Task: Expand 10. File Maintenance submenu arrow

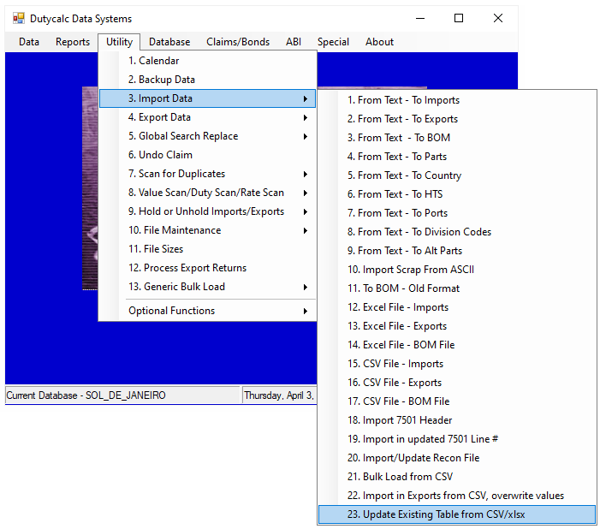Action: 306,230
